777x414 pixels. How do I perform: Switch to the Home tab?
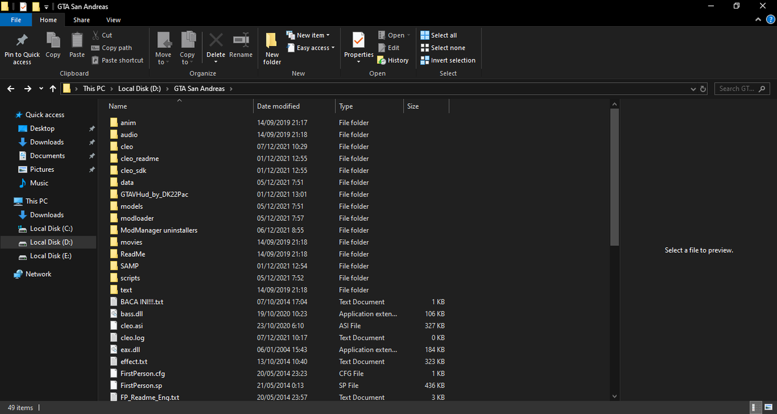[49, 20]
